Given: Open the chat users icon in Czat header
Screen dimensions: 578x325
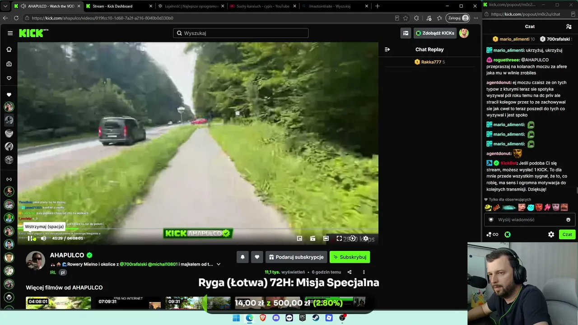Looking at the screenshot, I should (x=569, y=27).
